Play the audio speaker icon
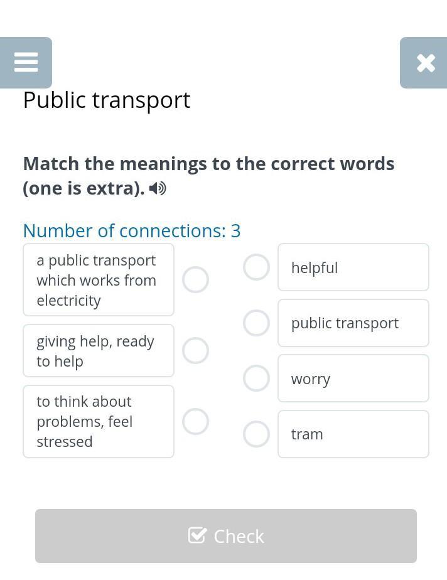The width and height of the screenshot is (447, 580). pyautogui.click(x=158, y=189)
